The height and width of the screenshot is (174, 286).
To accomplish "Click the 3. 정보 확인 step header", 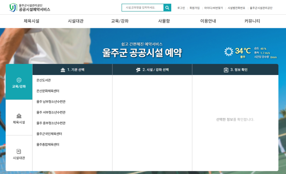I will coord(235,70).
